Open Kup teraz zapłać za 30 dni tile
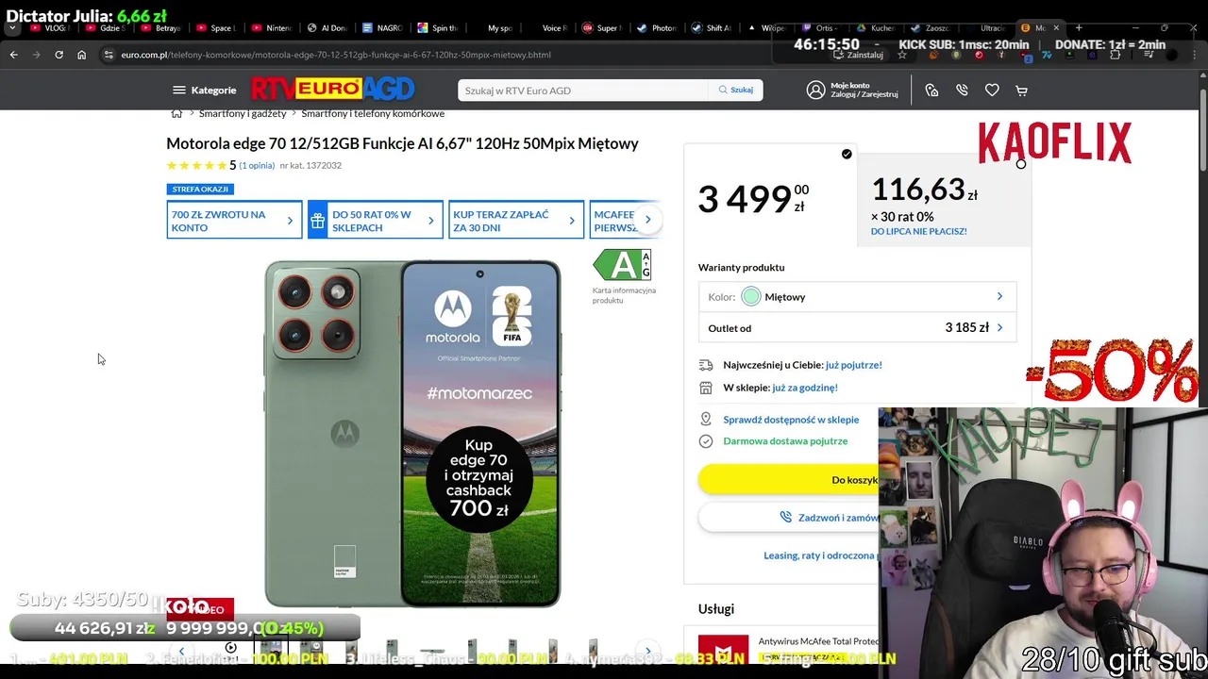 click(x=516, y=221)
